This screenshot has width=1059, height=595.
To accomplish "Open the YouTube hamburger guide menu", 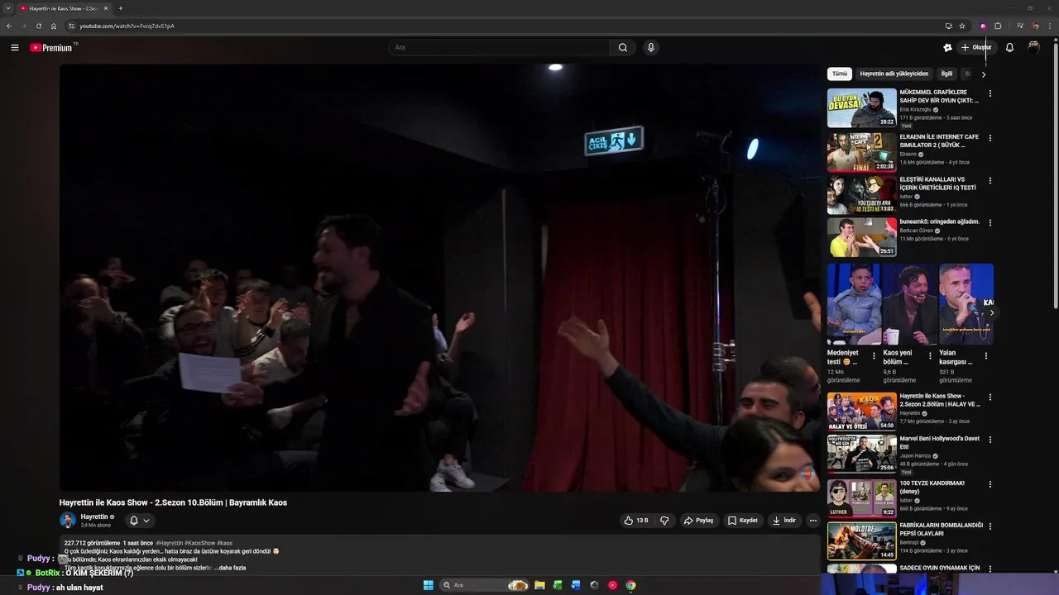I will pyautogui.click(x=15, y=48).
